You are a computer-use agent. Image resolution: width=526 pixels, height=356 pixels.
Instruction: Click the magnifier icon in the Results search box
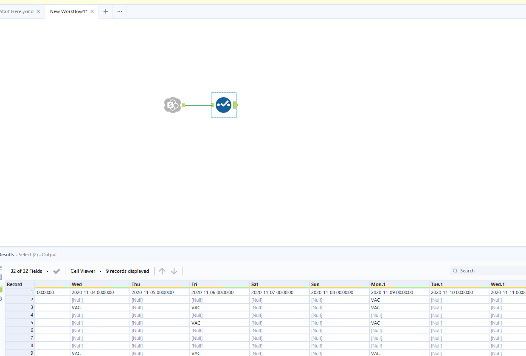click(x=455, y=271)
